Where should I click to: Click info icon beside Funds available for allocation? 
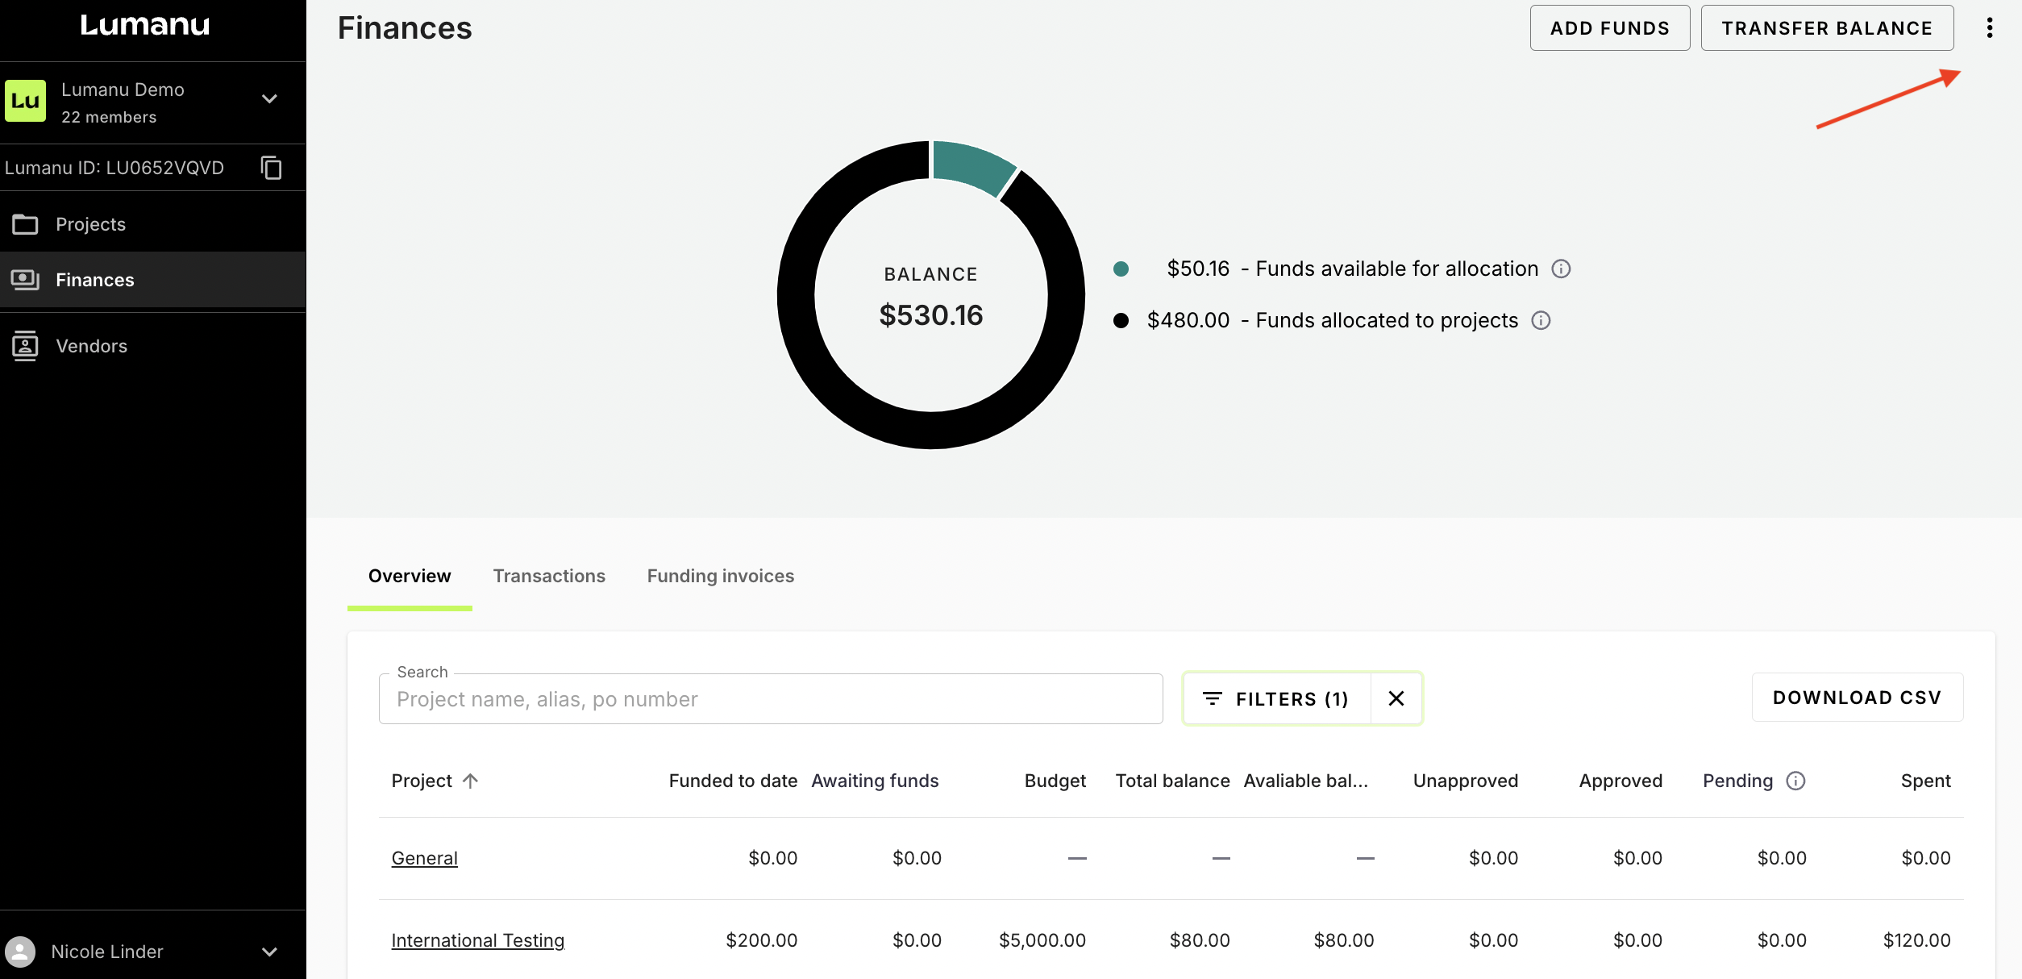[1561, 269]
